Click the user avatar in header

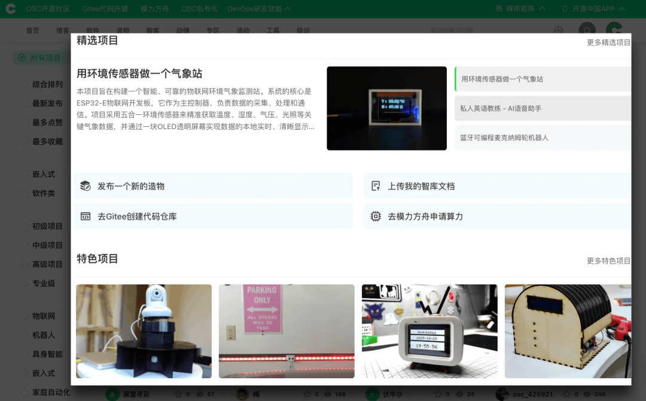[613, 30]
